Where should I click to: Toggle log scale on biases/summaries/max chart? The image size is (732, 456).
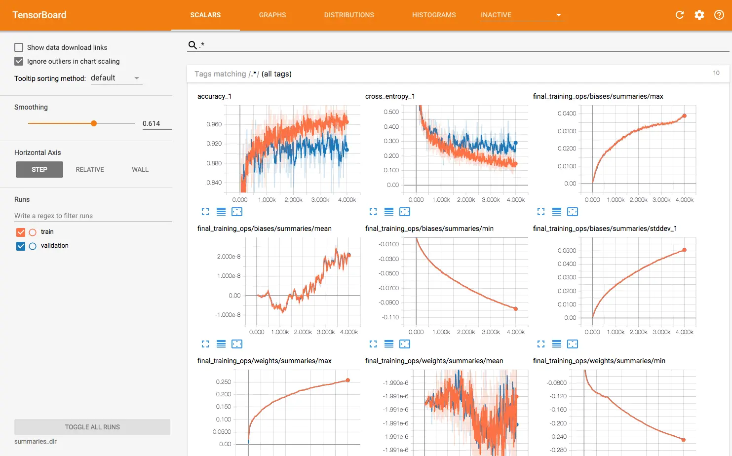[557, 212]
